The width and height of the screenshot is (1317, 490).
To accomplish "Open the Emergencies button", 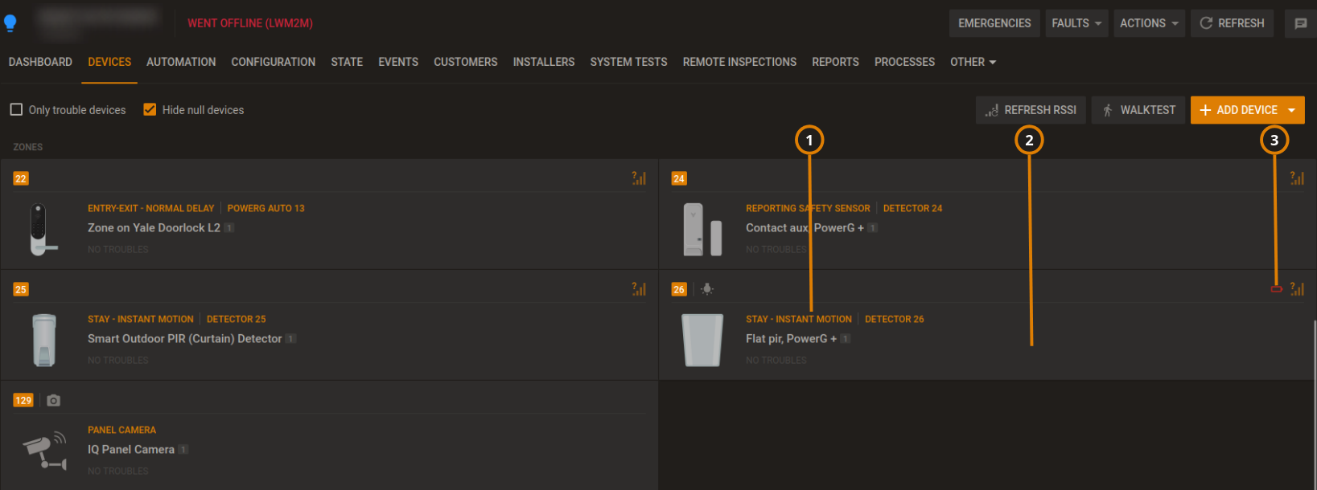I will (994, 23).
